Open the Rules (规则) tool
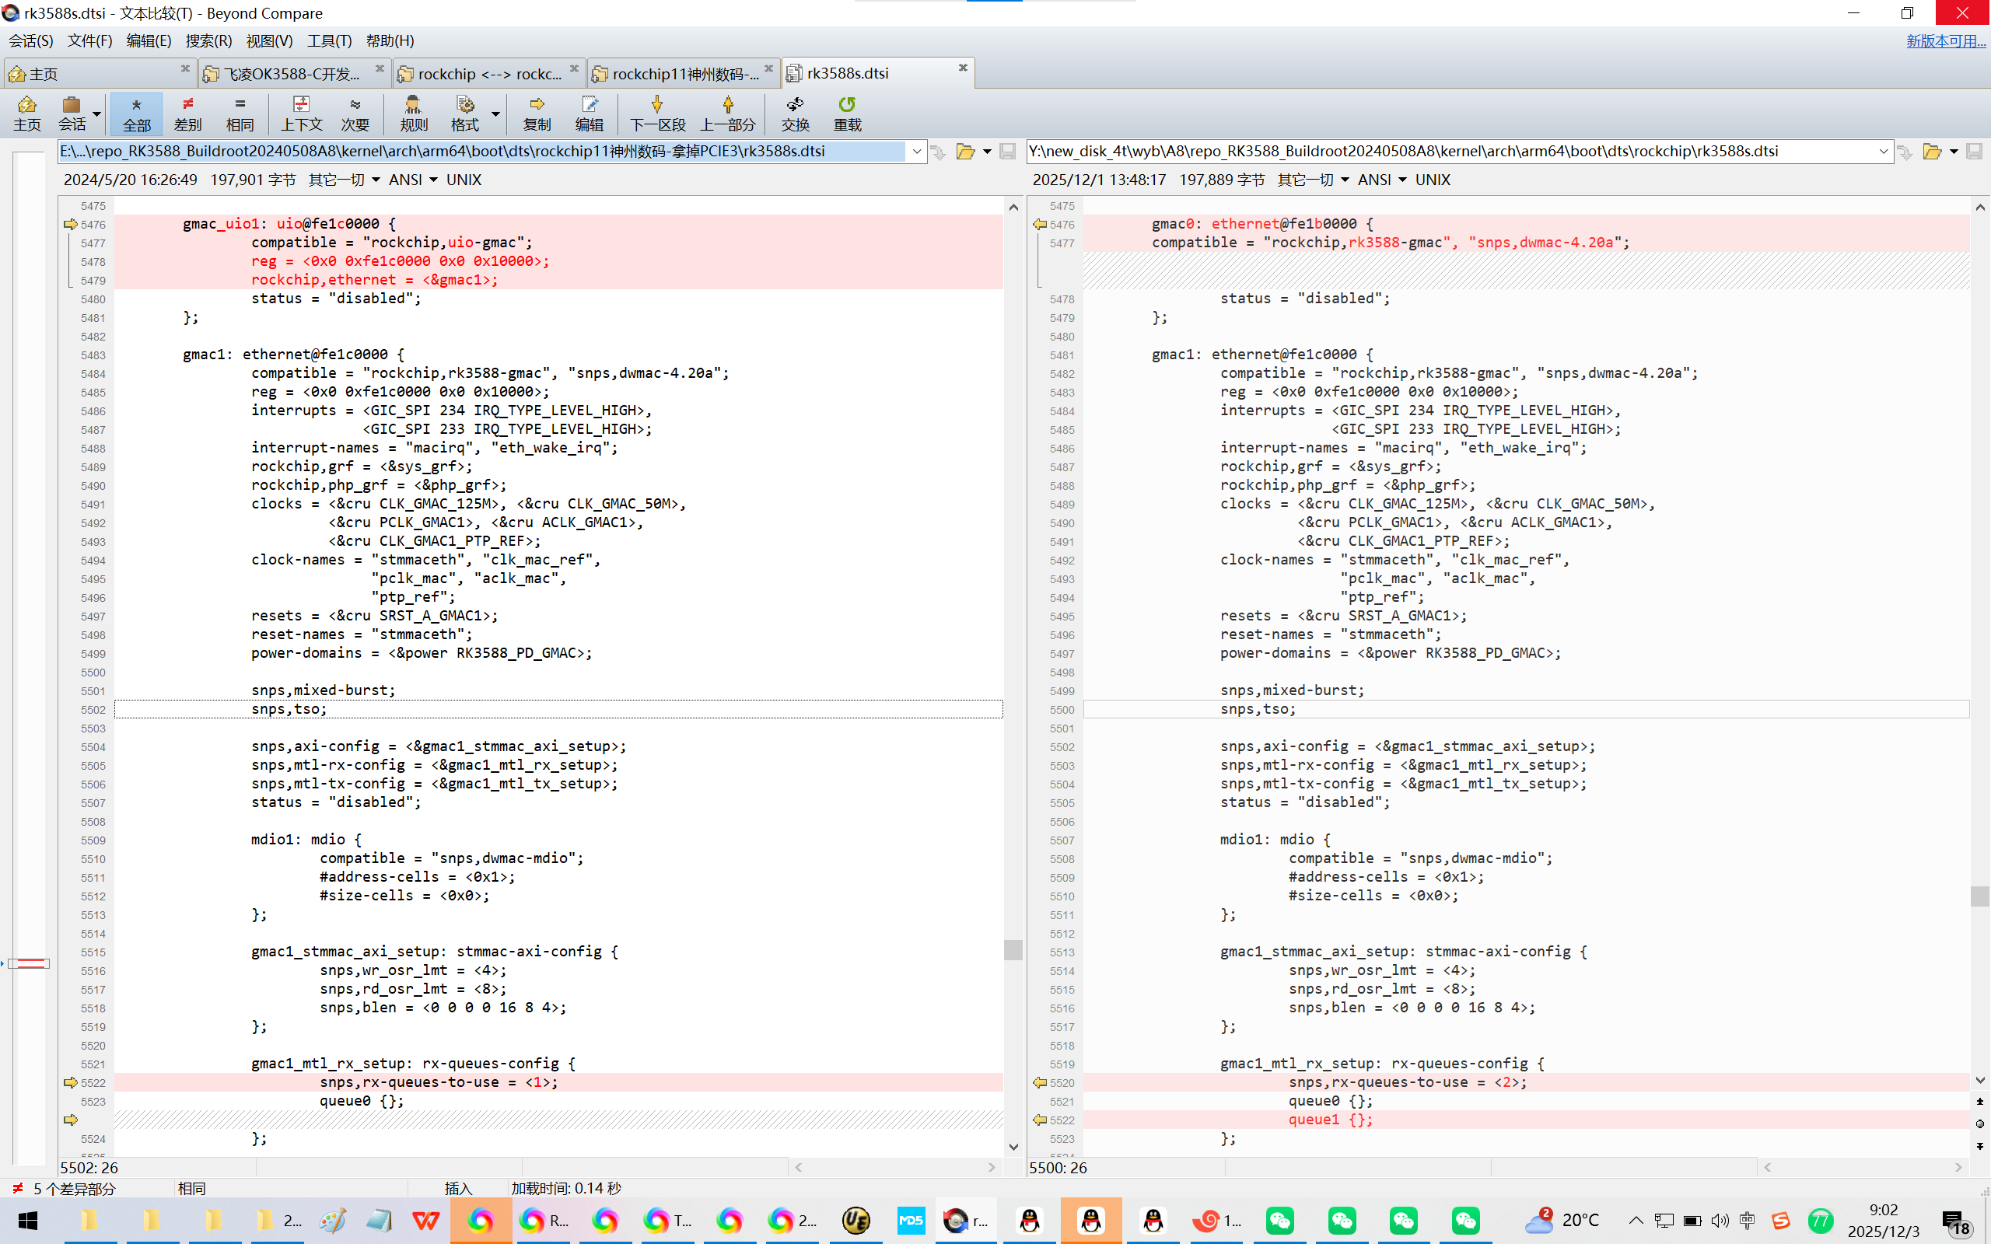1991x1244 pixels. (413, 113)
